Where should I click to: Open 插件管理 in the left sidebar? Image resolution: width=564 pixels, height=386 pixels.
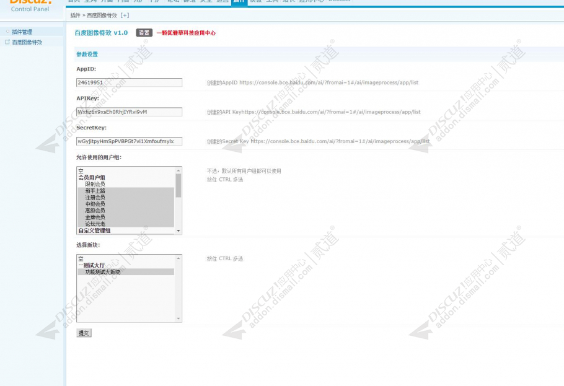click(22, 32)
